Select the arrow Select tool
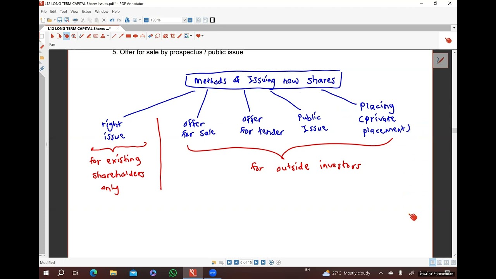This screenshot has width=496, height=279. (53, 36)
